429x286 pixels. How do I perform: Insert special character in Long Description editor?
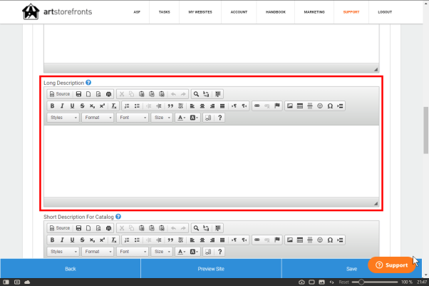point(330,106)
